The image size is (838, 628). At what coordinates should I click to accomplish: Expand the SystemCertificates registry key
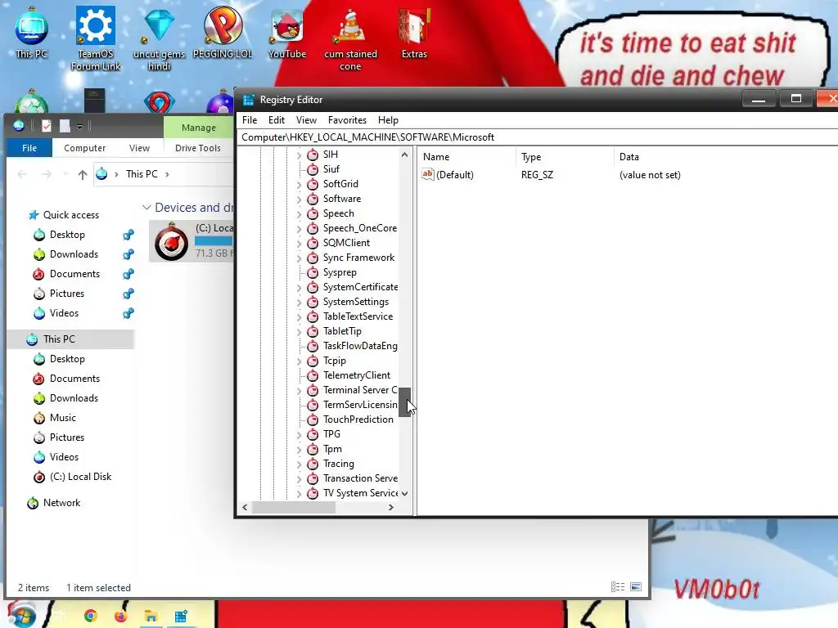[x=299, y=288]
